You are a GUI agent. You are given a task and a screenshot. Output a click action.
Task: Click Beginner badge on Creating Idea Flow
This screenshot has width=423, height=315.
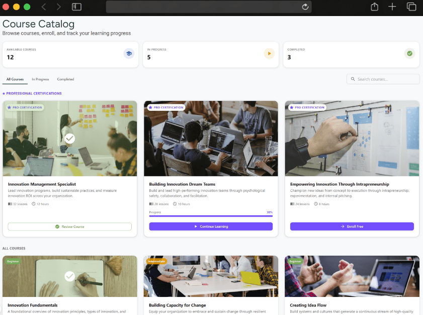click(x=295, y=261)
